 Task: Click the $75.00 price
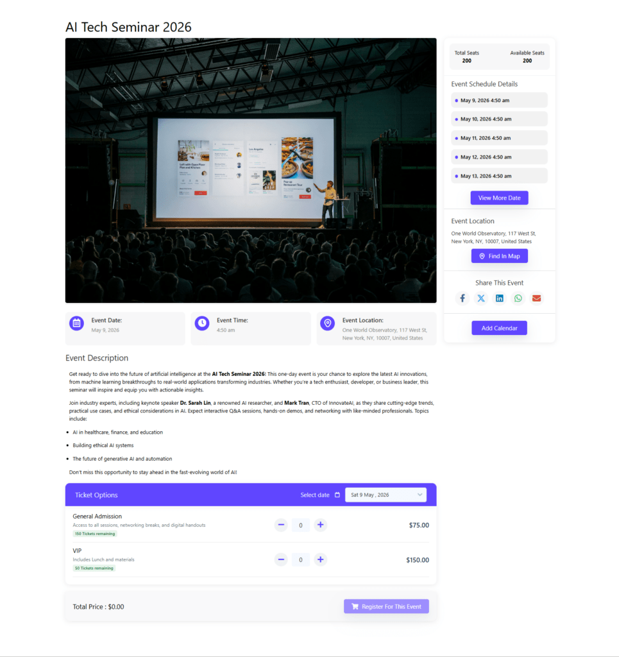[x=419, y=525]
